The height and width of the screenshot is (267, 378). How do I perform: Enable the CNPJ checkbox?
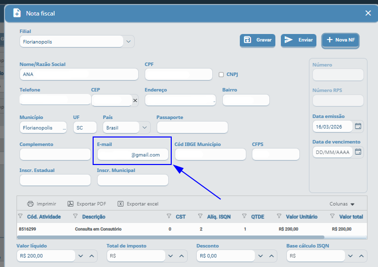(221, 74)
